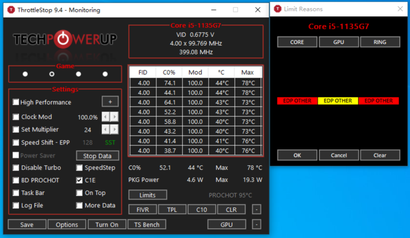Click the ThrottleStop app icon in title bar
Screen dimensions: 410x238
pos(11,10)
